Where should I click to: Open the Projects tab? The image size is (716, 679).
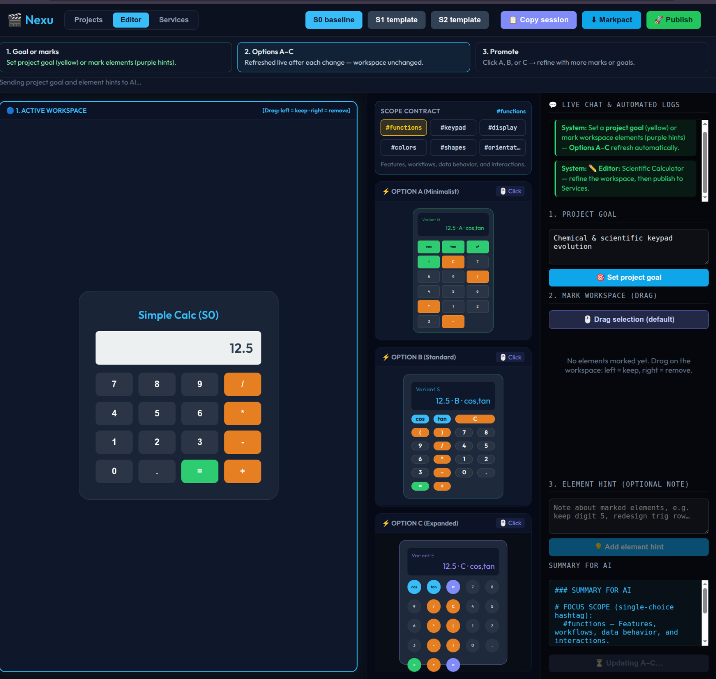pos(88,20)
